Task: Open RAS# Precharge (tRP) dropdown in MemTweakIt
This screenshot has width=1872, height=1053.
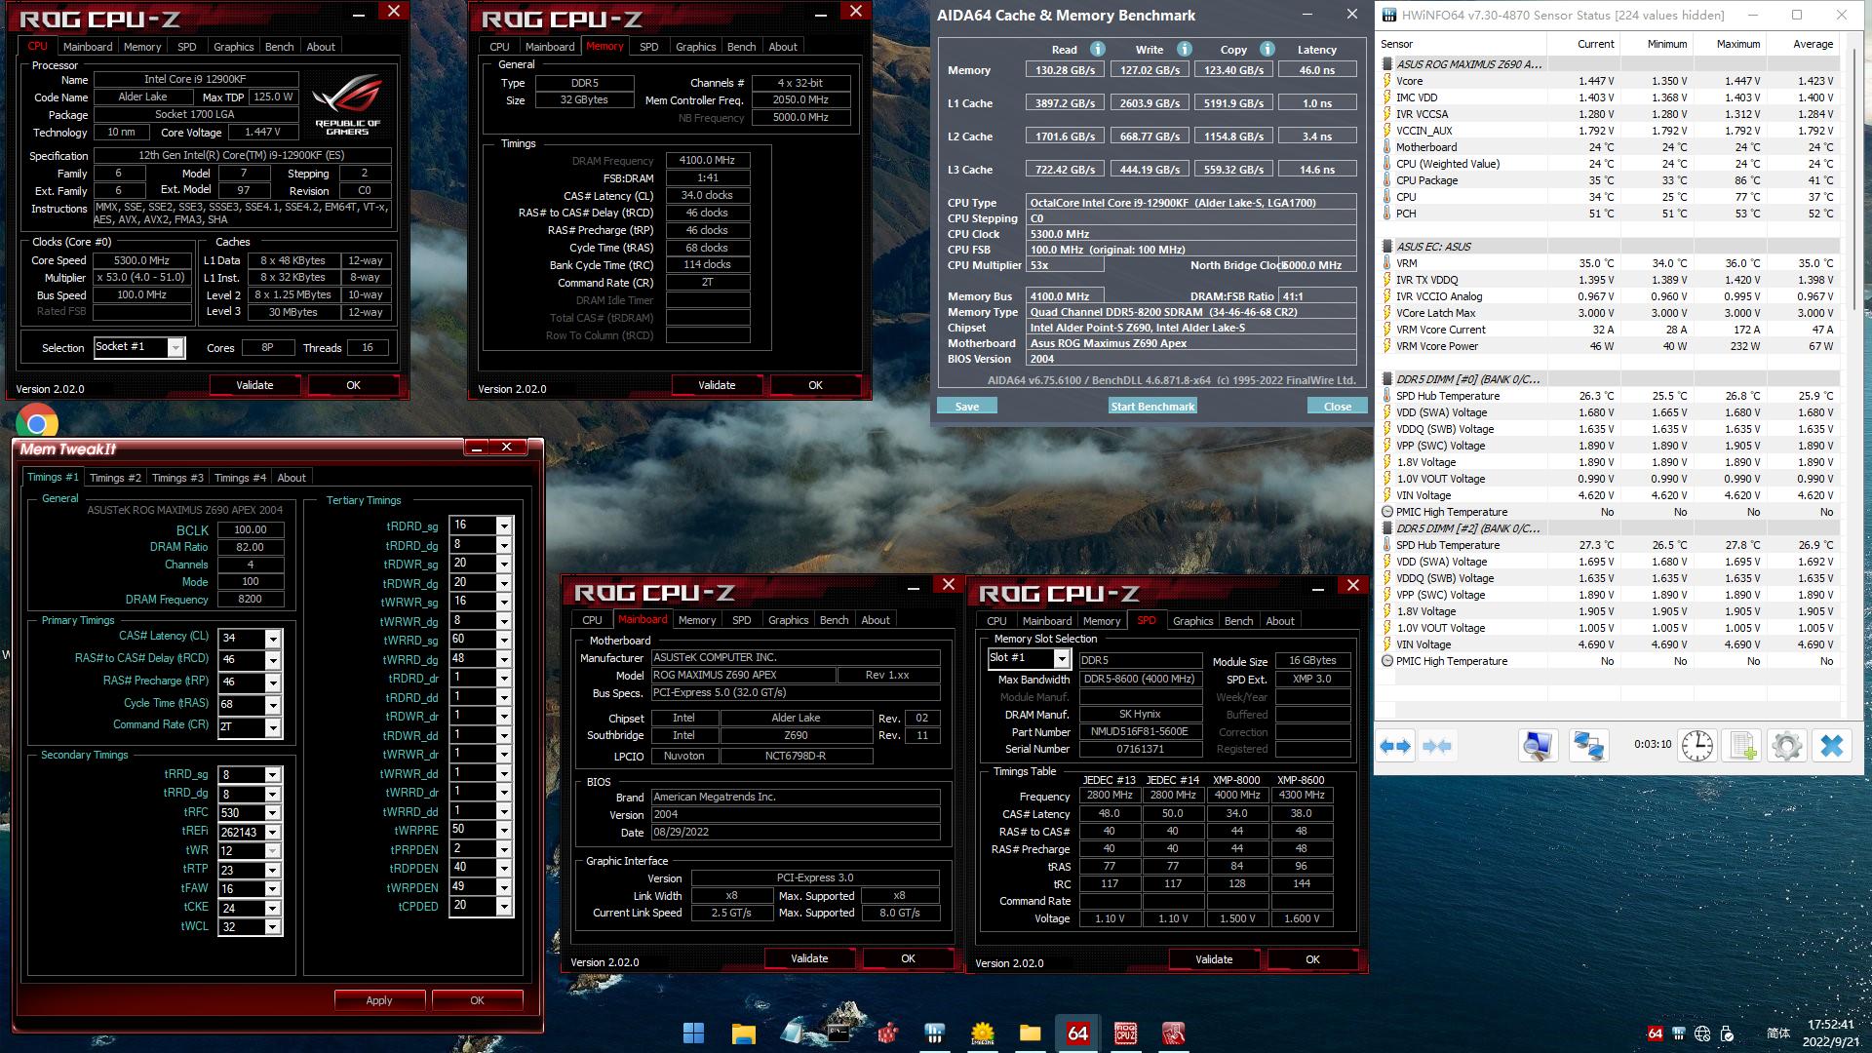Action: tap(273, 682)
